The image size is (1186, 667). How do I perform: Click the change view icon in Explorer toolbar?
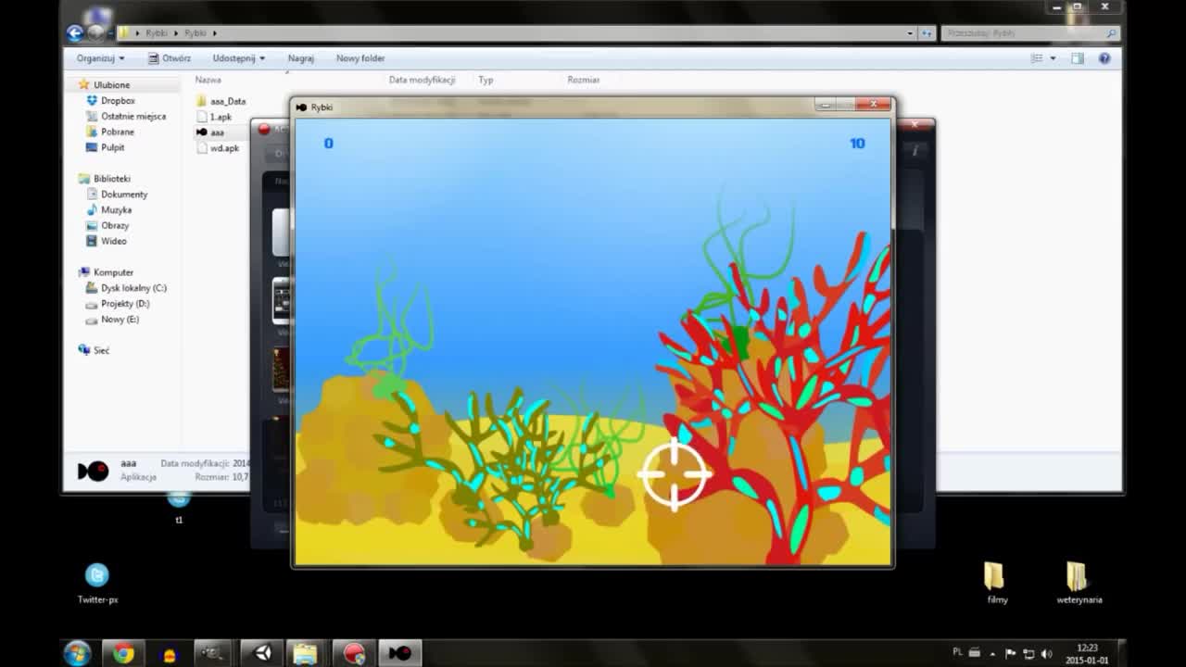[x=1038, y=57]
